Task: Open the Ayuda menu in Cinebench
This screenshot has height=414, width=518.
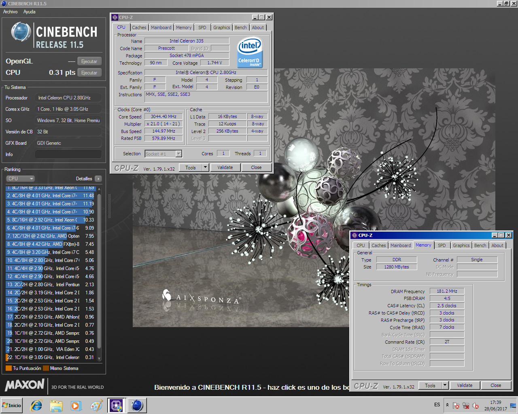Action: 29,12
